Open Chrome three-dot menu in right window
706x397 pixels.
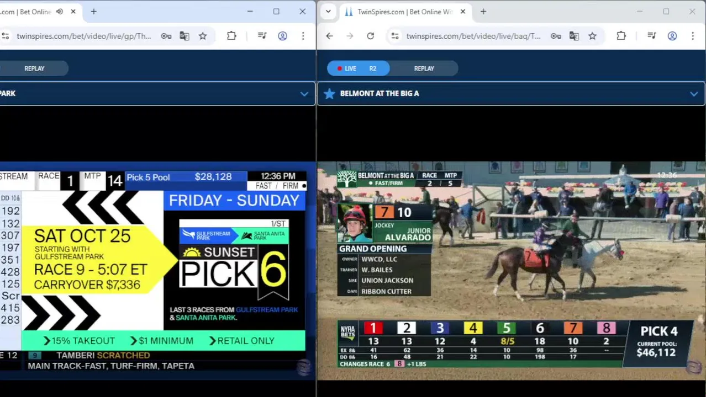tap(692, 36)
